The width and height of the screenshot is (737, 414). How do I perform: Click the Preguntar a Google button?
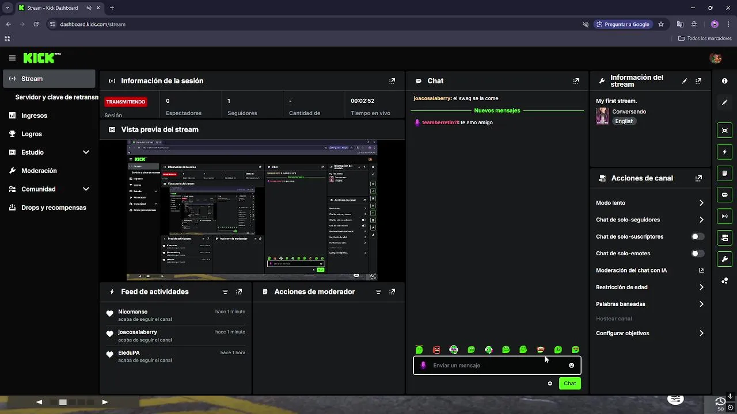pyautogui.click(x=622, y=24)
